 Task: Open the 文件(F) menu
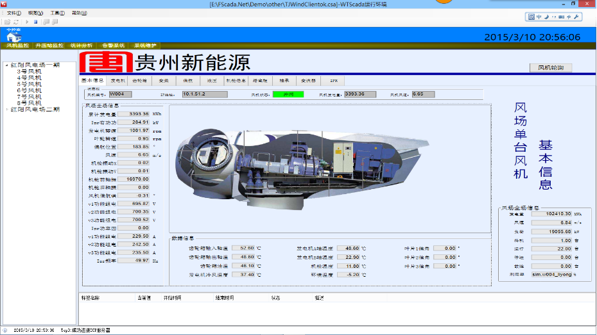13,13
